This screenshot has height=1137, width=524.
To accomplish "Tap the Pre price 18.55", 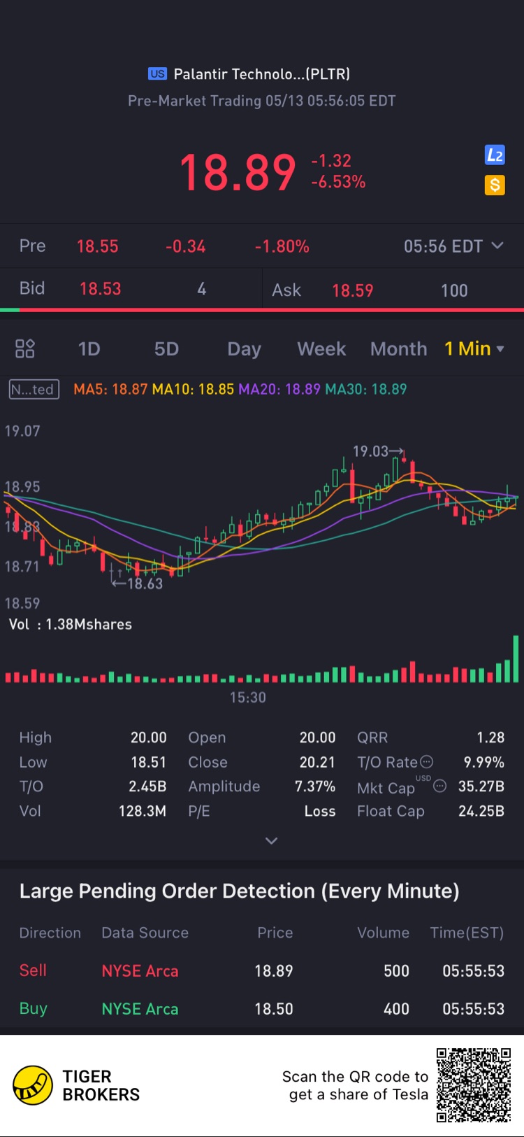I will pos(97,246).
